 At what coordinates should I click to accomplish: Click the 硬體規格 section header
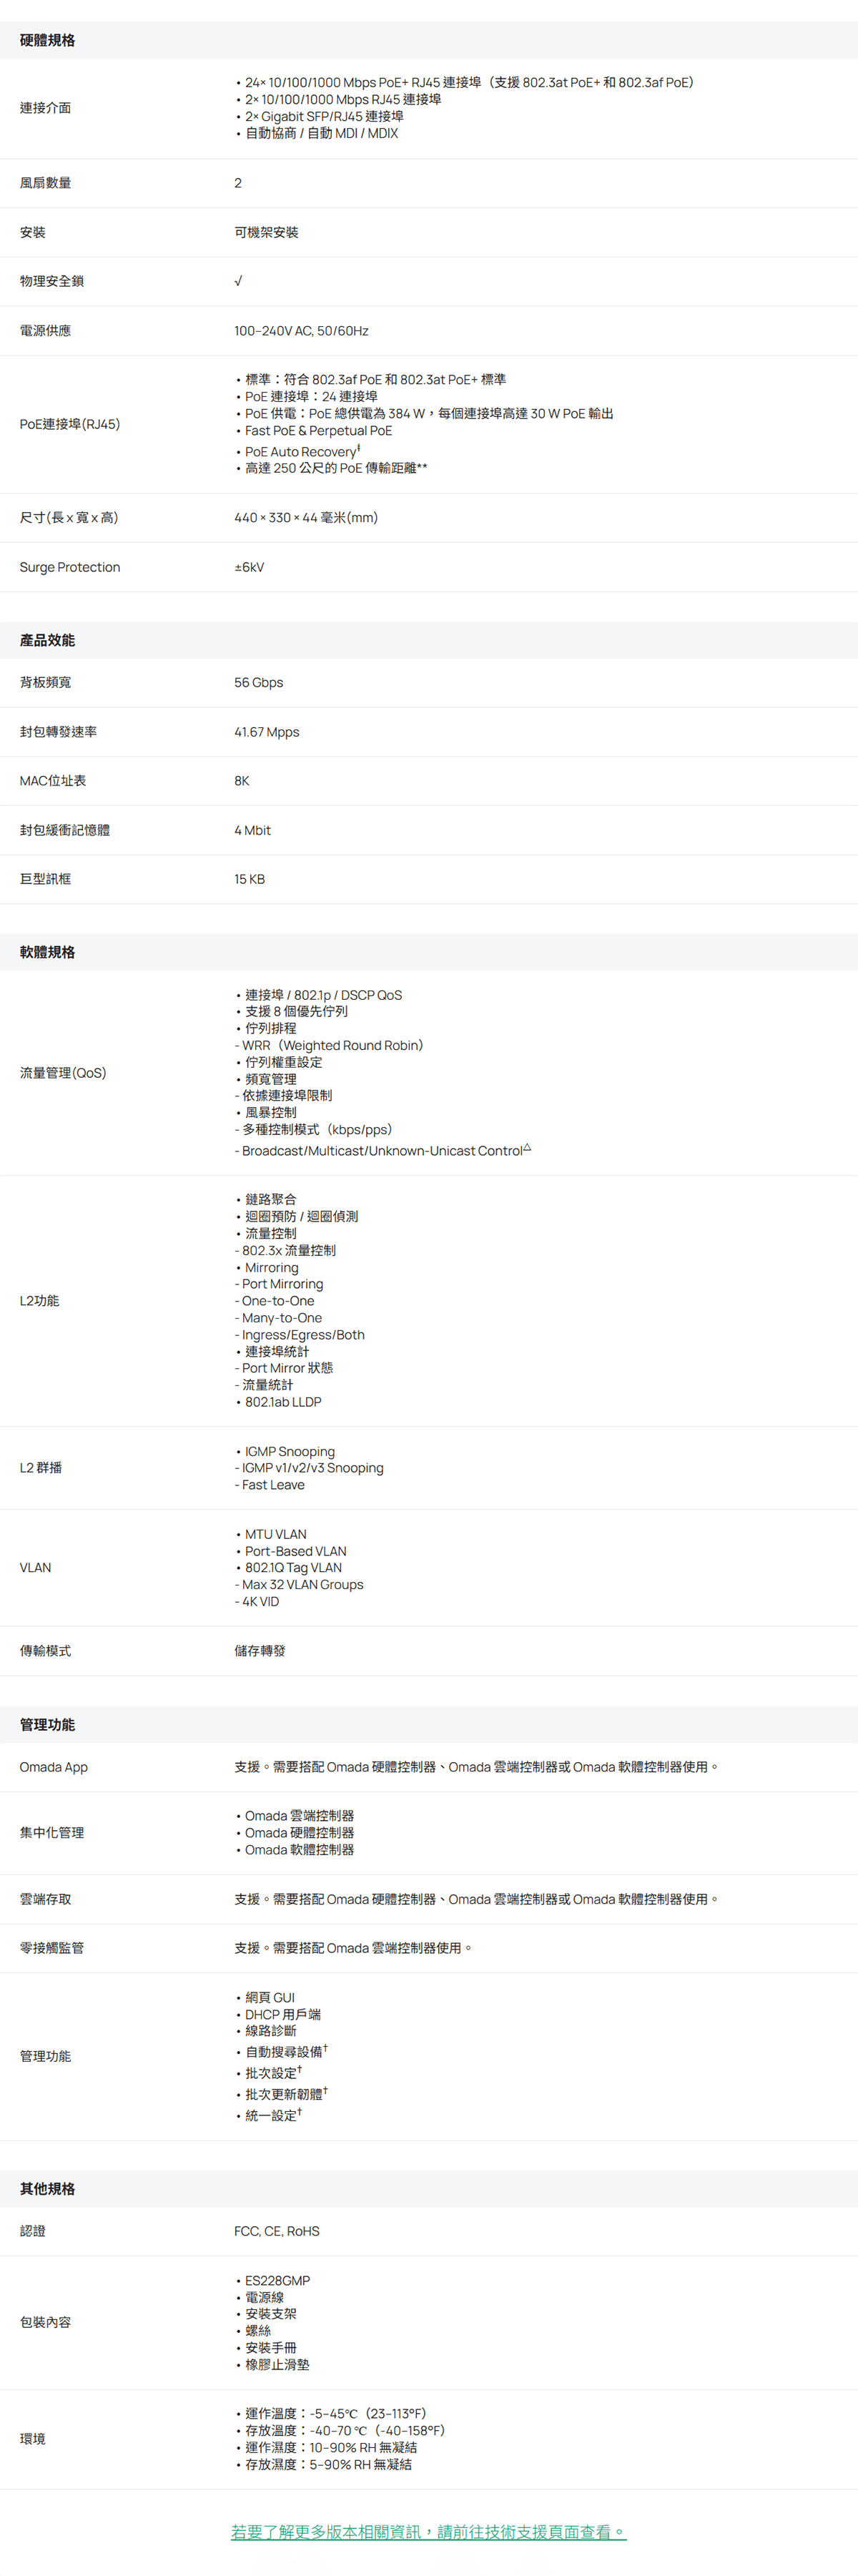point(47,40)
